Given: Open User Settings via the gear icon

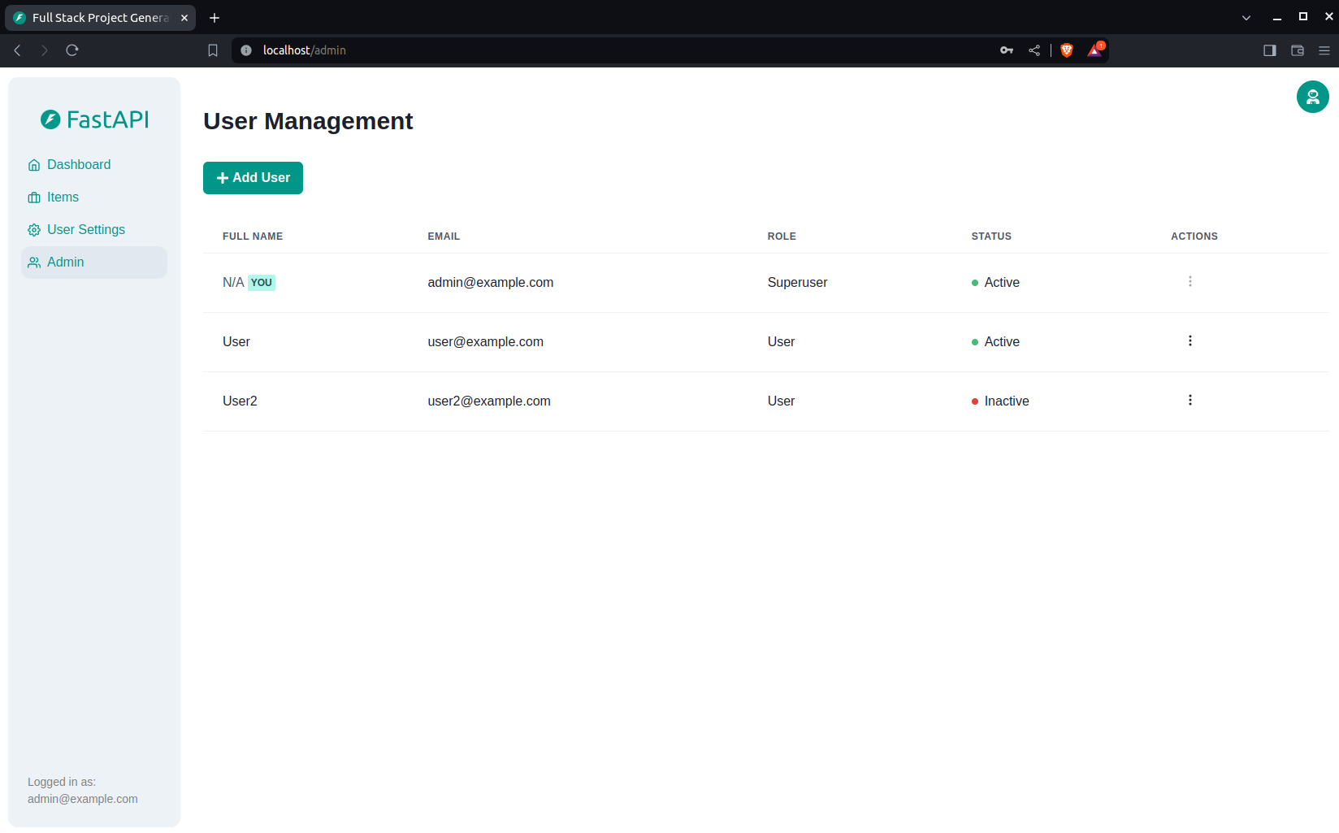Looking at the screenshot, I should pyautogui.click(x=34, y=229).
